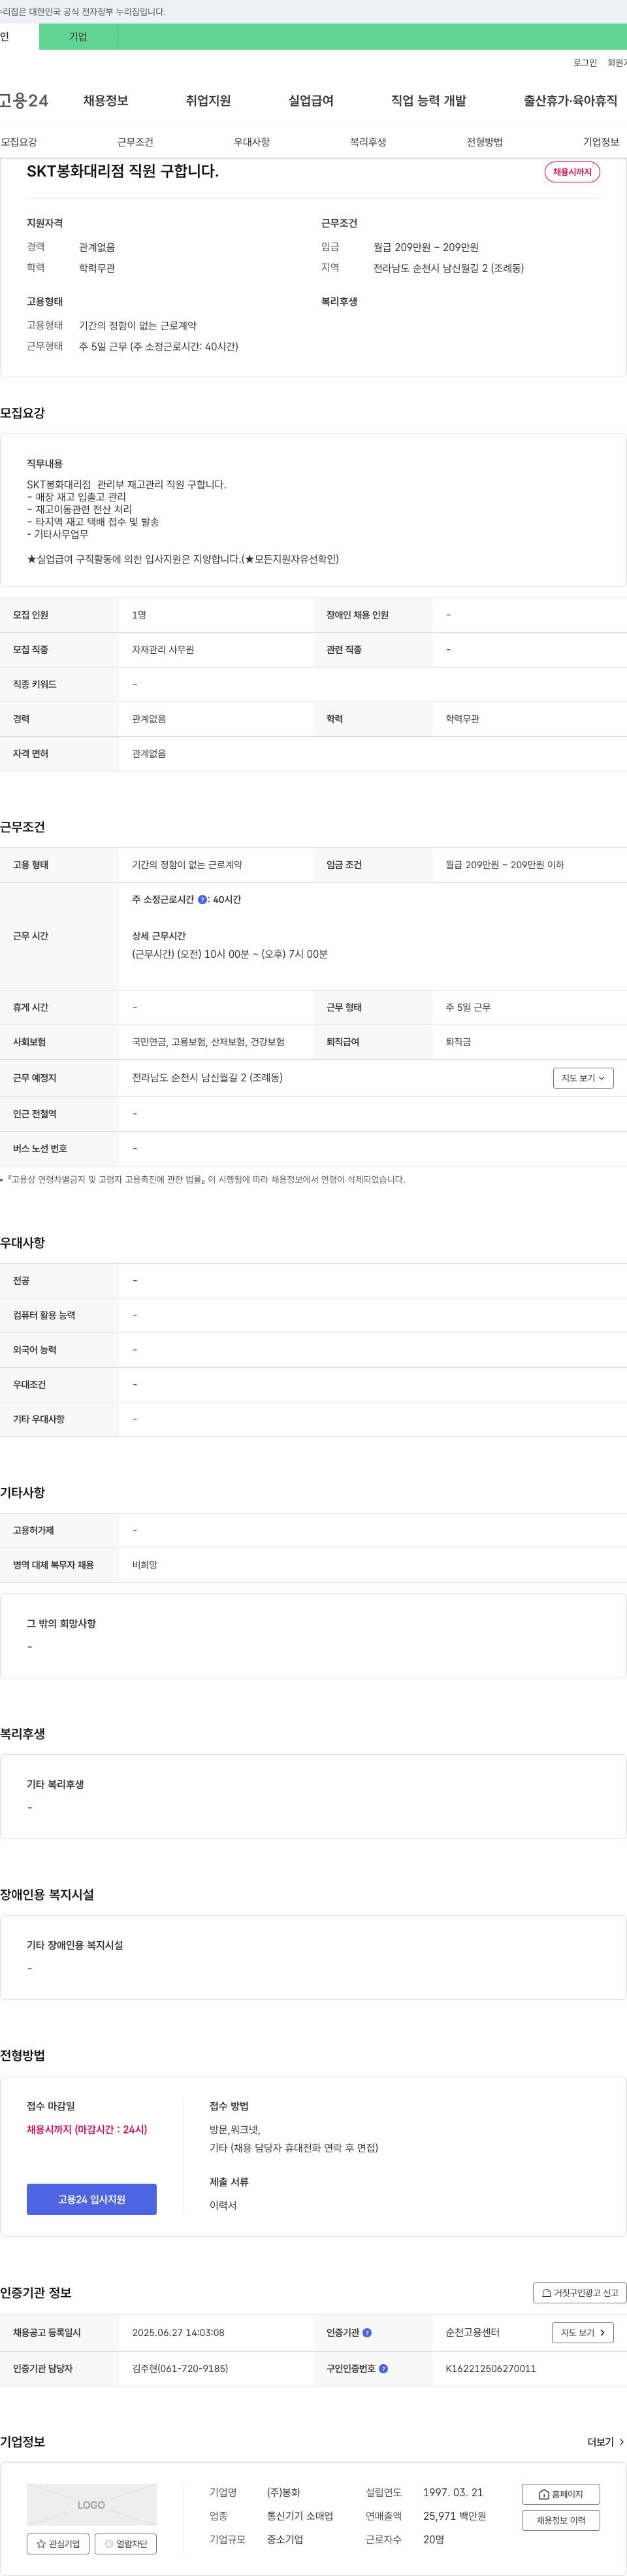Open the 출산휴가·육아휴직 menu

pos(570,100)
